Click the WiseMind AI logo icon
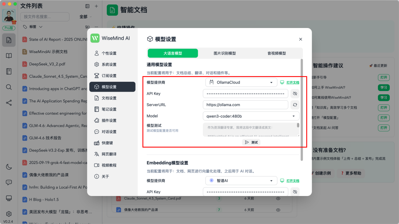The height and width of the screenshot is (224, 399). click(95, 38)
